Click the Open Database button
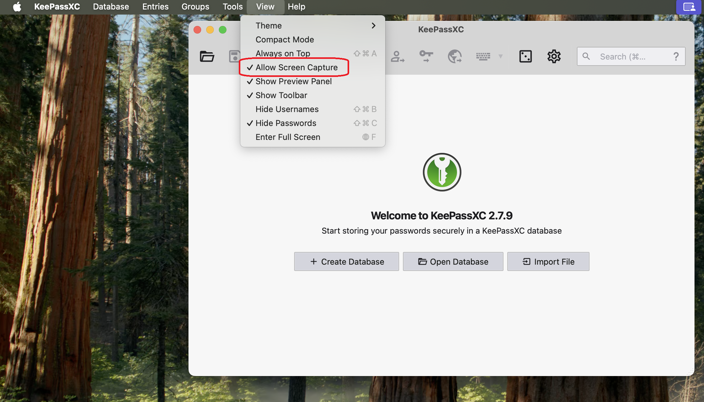The image size is (704, 402). 453,261
